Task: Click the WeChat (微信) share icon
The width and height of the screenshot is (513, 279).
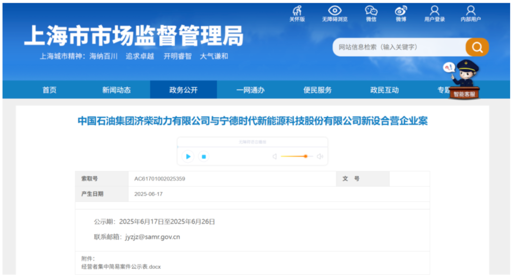Action: pyautogui.click(x=371, y=12)
